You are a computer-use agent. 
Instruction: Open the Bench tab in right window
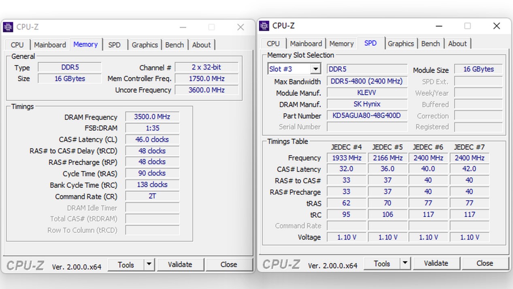click(430, 43)
